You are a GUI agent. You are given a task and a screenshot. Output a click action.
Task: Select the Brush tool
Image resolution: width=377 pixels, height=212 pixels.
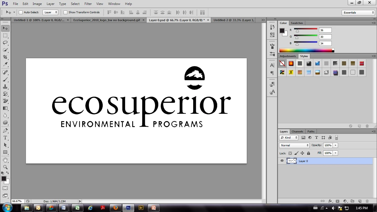pyautogui.click(x=5, y=79)
